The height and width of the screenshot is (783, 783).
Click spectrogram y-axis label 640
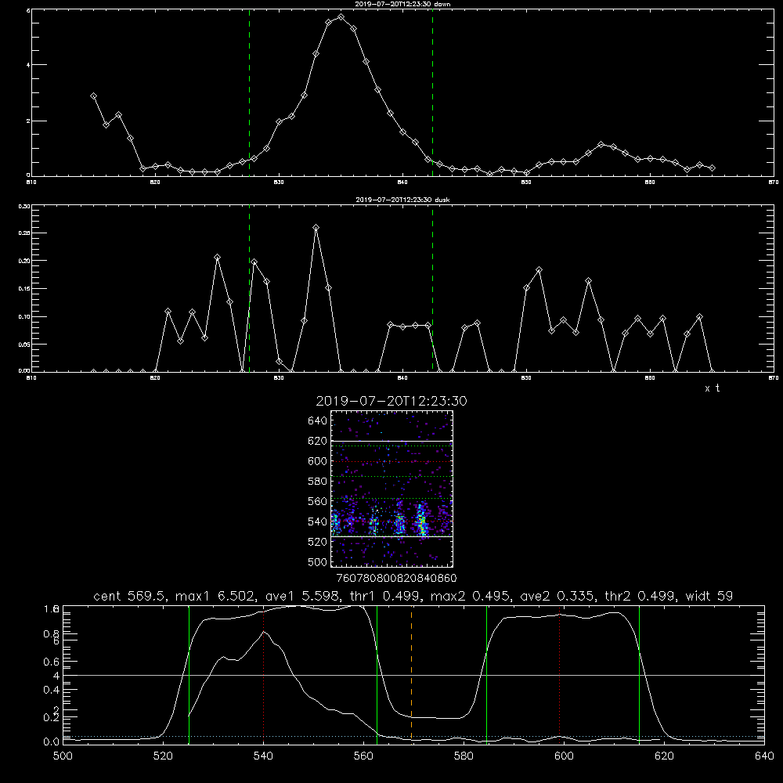tap(318, 421)
